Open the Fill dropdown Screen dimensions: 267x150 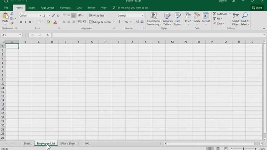coord(217,18)
